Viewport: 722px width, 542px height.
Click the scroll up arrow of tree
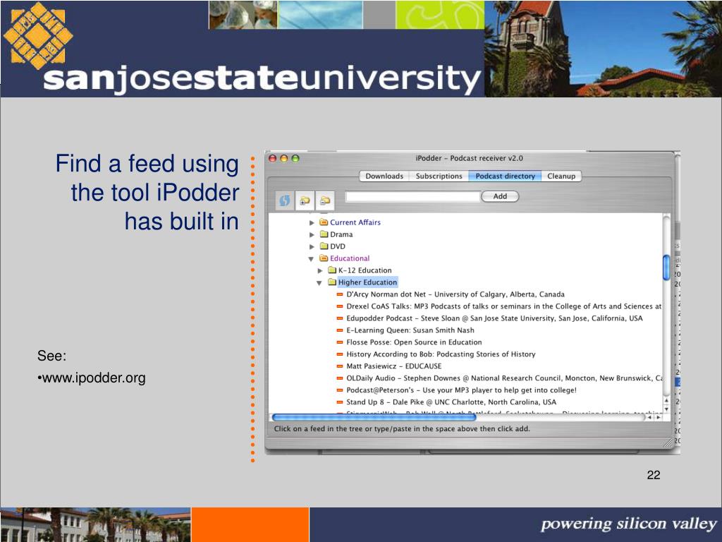(x=666, y=401)
